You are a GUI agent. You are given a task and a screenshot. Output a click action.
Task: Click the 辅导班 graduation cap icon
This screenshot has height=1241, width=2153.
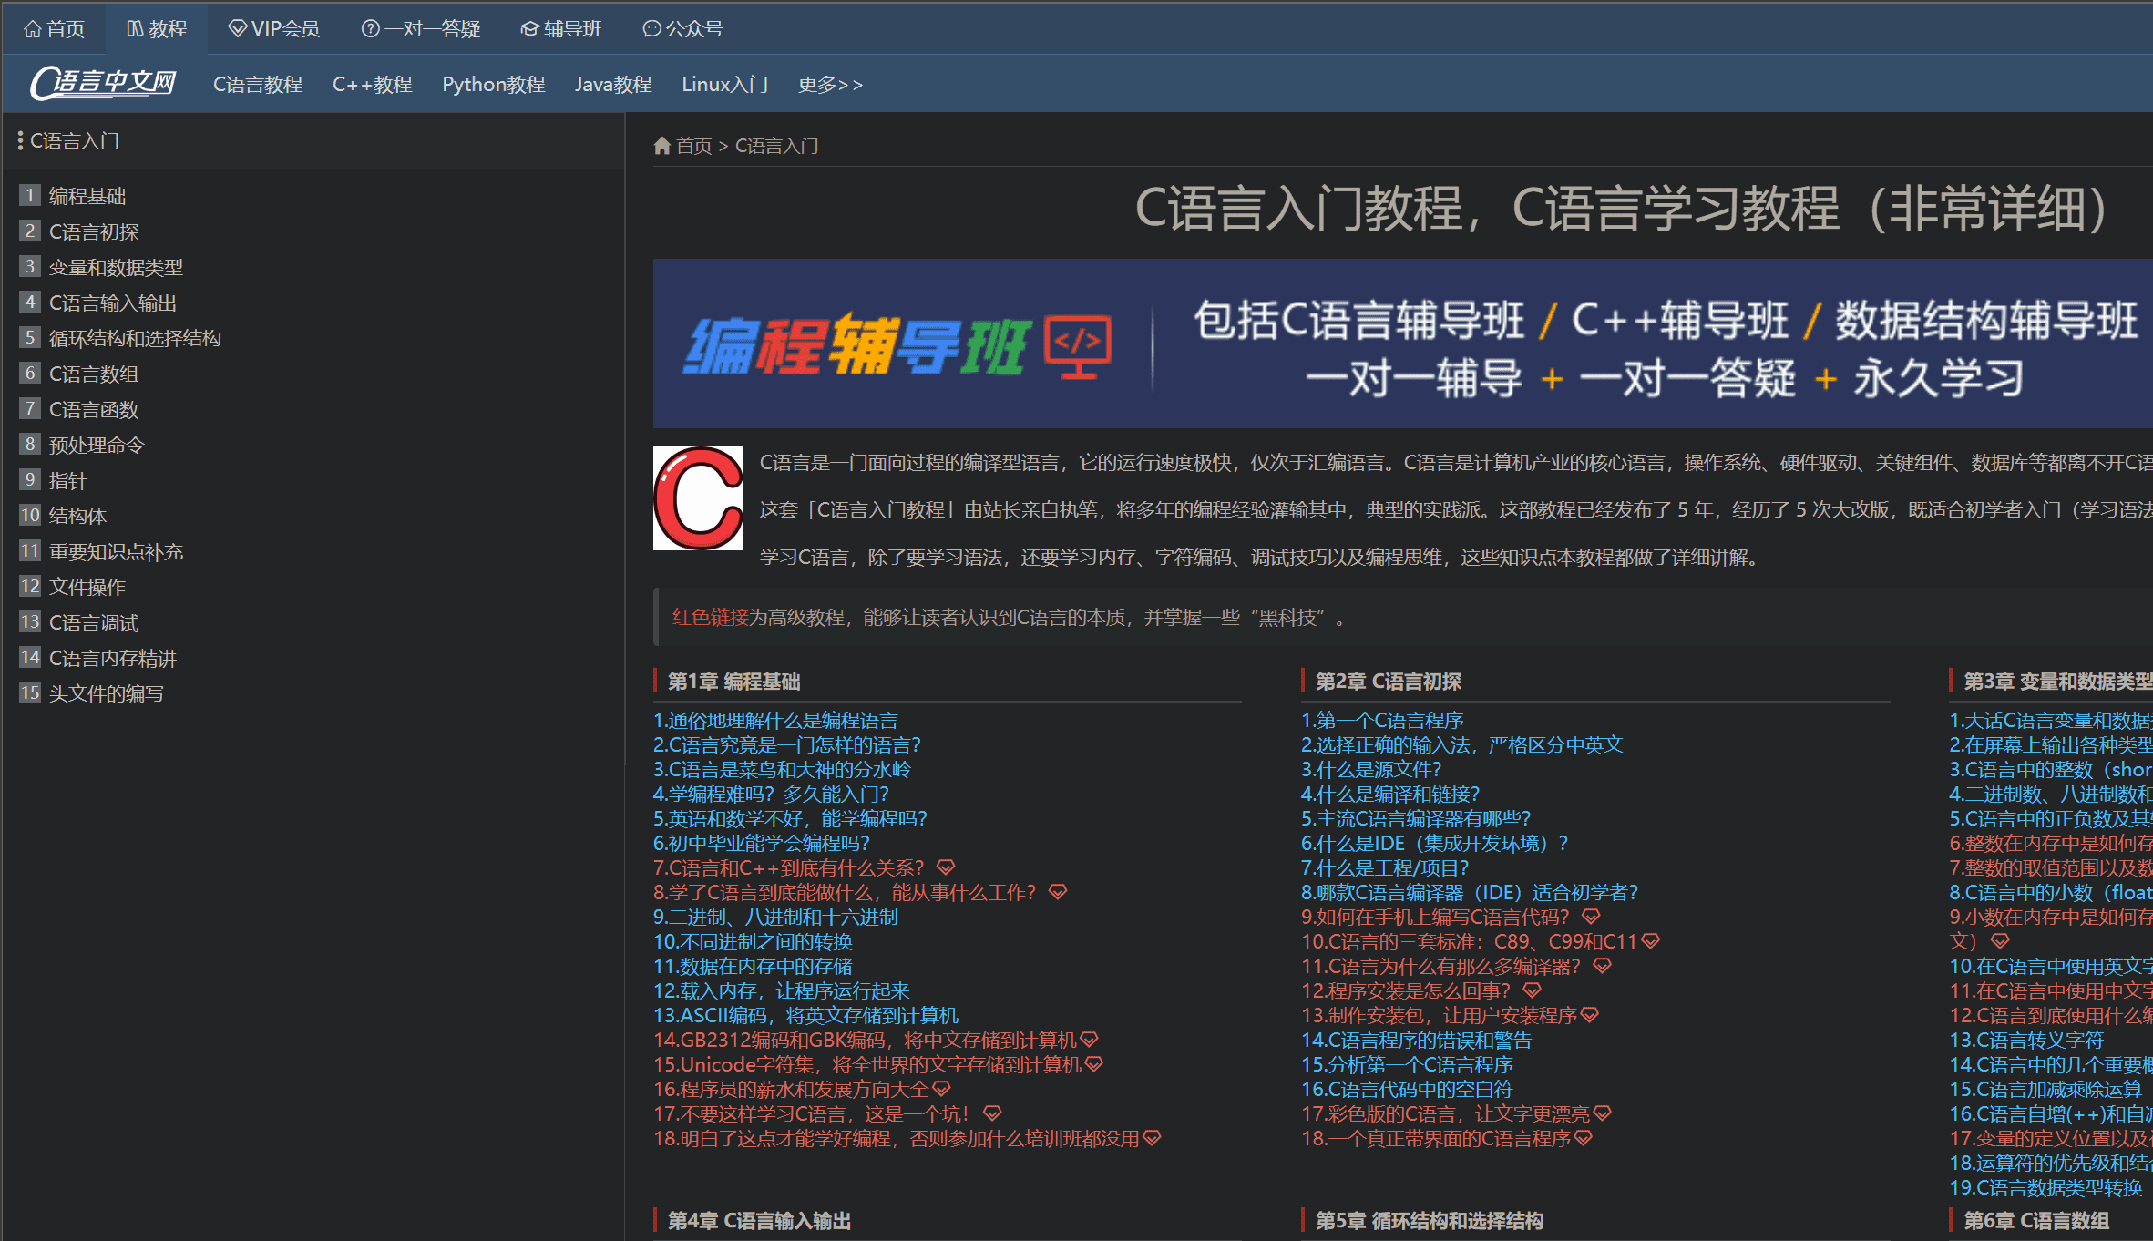[x=528, y=28]
